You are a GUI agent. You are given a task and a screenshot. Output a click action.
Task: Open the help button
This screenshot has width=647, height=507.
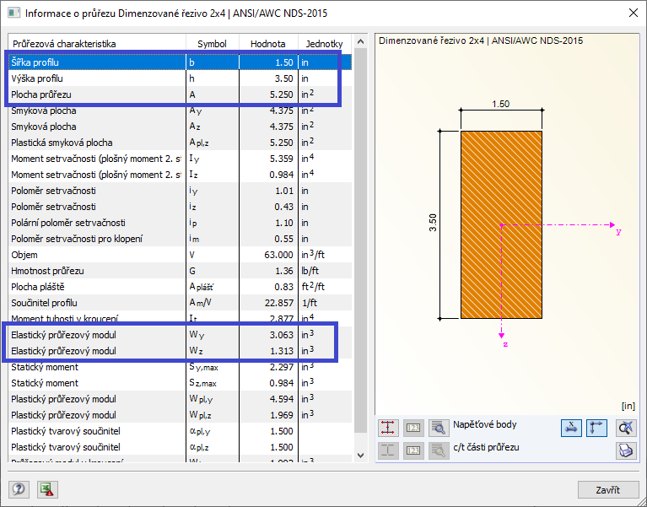pos(19,489)
